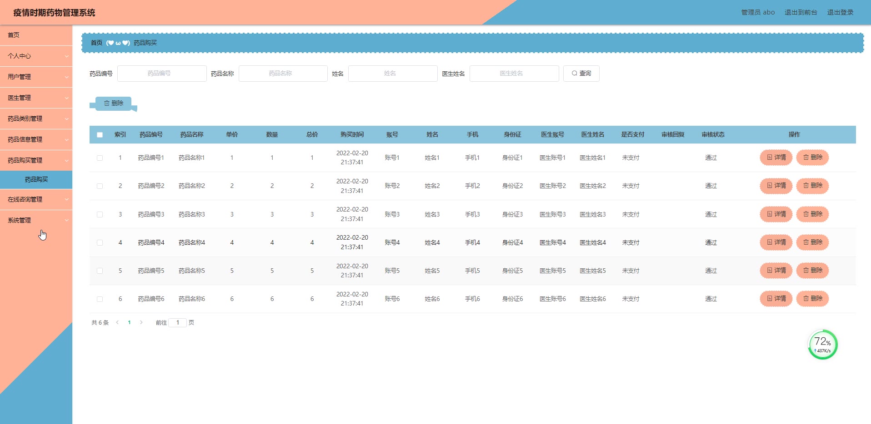Expand the 系统管理 sidebar chevron
This screenshot has height=424, width=871.
click(x=67, y=221)
